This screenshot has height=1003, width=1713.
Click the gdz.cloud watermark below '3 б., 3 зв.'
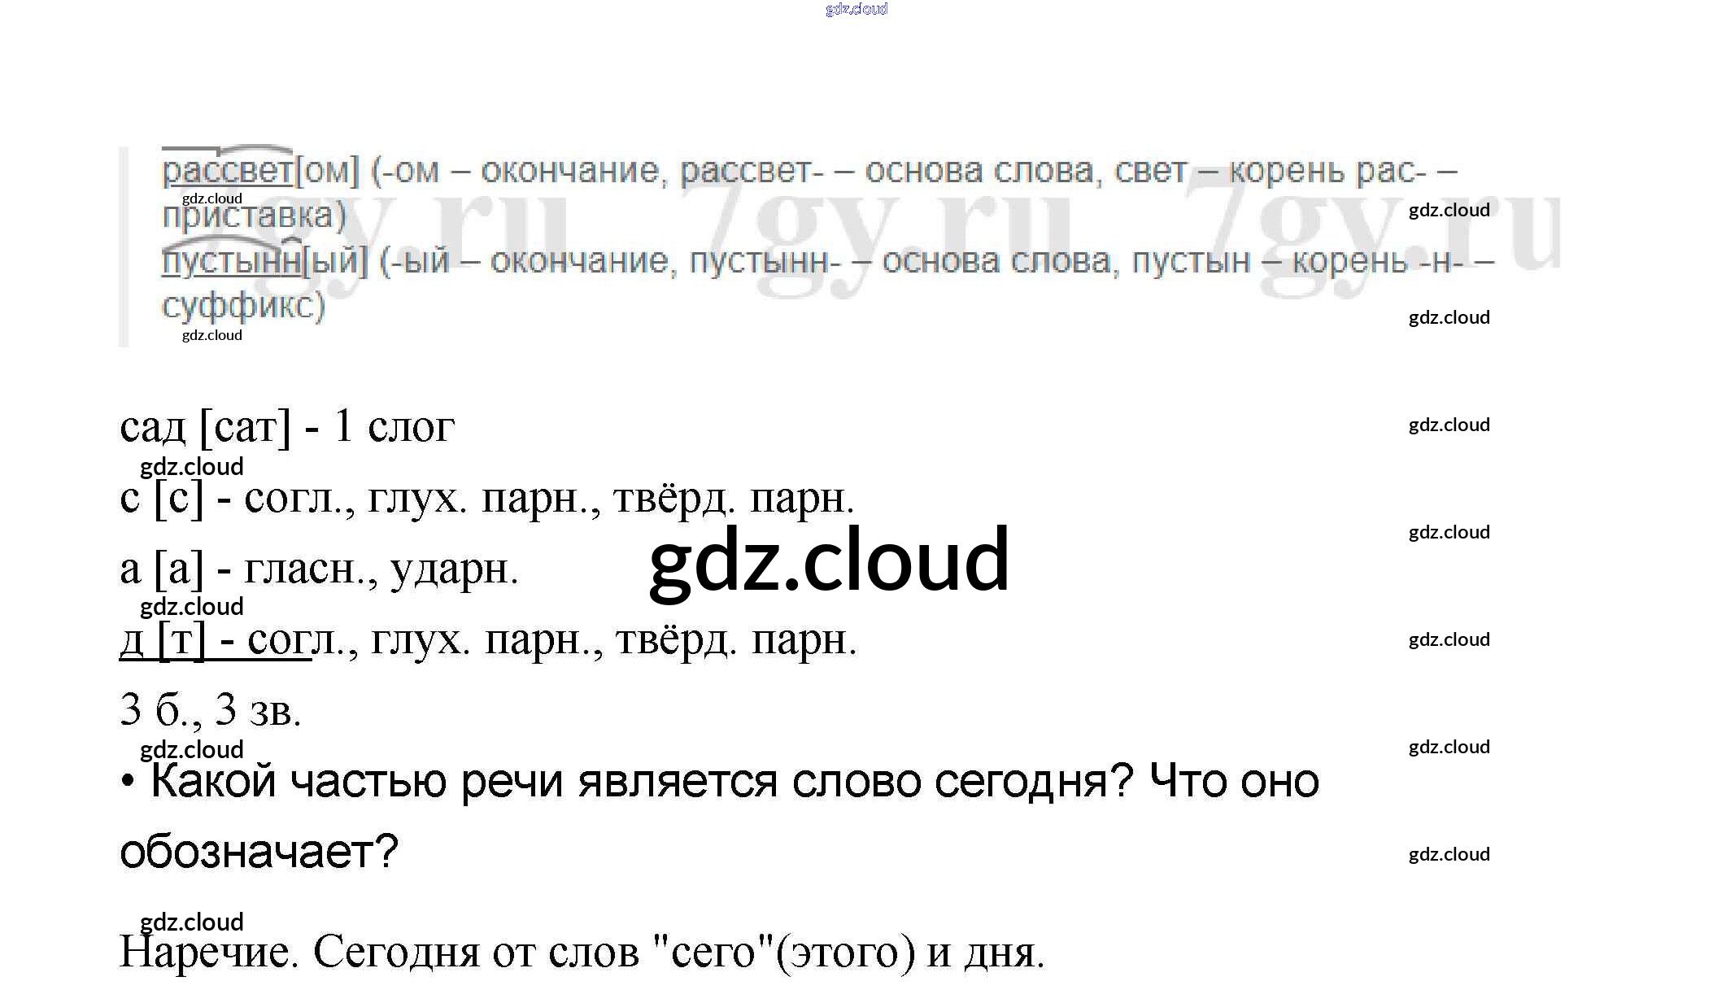tap(192, 749)
